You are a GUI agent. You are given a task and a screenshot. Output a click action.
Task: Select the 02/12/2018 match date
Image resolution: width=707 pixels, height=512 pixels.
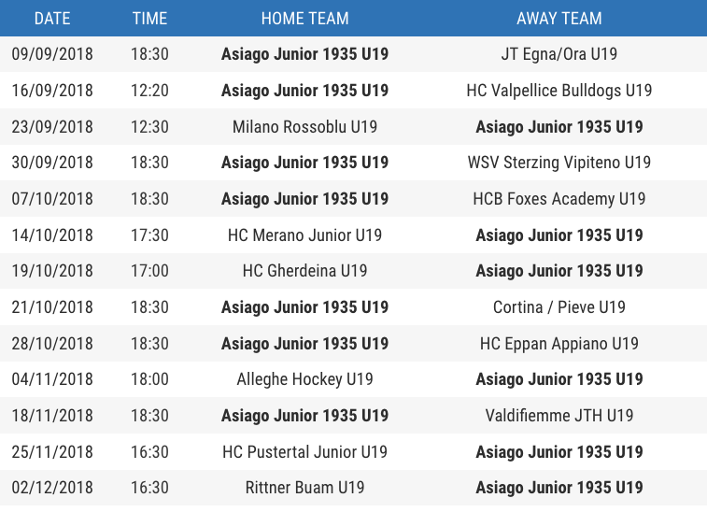[52, 488]
